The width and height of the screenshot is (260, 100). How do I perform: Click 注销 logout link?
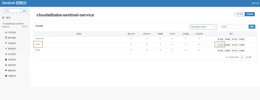click(255, 3)
